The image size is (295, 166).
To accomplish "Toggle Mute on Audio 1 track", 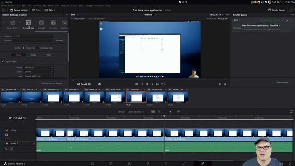I will click(x=11, y=148).
